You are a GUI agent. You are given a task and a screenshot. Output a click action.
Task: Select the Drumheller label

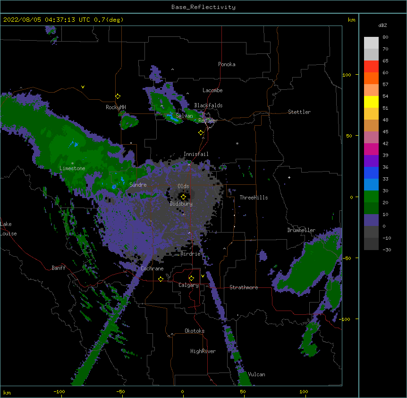[301, 230]
